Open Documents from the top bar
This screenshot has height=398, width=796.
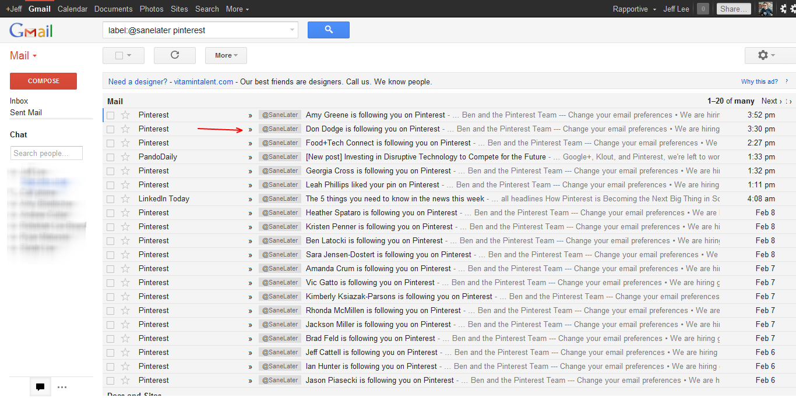point(113,9)
